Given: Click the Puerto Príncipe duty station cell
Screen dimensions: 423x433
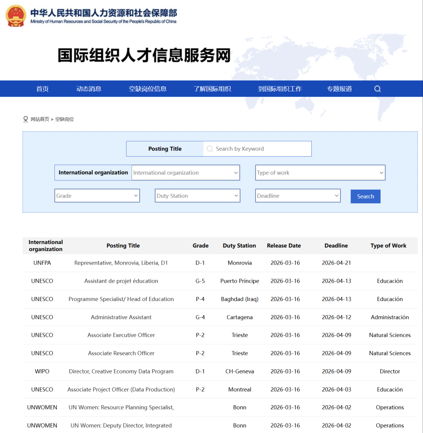Looking at the screenshot, I should coord(240,281).
